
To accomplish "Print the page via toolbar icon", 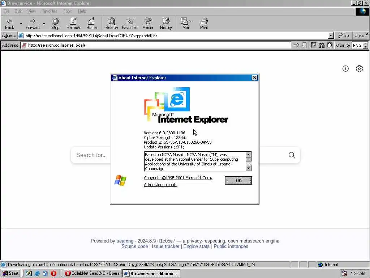I will pyautogui.click(x=204, y=24).
